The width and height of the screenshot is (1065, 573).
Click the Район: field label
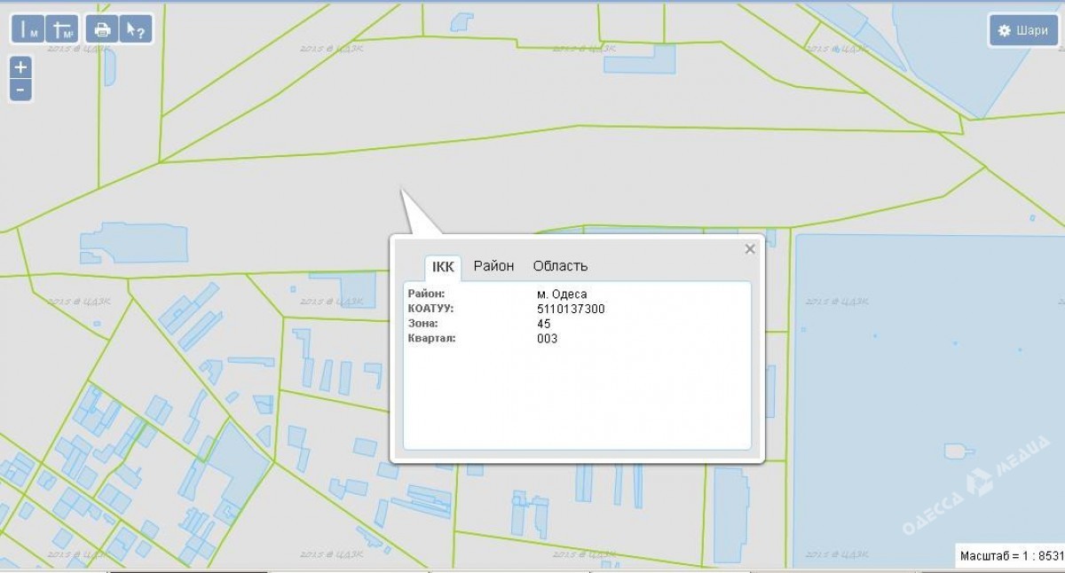coord(426,294)
